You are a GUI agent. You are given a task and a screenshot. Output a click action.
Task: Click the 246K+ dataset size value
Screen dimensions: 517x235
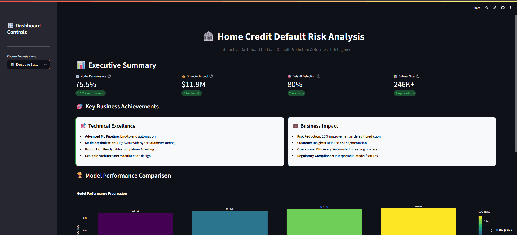tap(404, 85)
